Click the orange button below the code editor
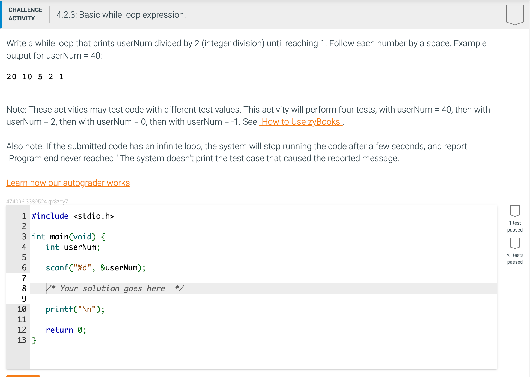This screenshot has height=377, width=530. [x=23, y=376]
